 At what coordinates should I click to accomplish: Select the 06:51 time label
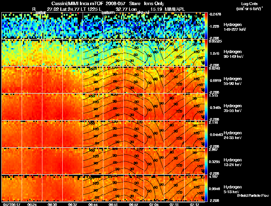[113, 204]
